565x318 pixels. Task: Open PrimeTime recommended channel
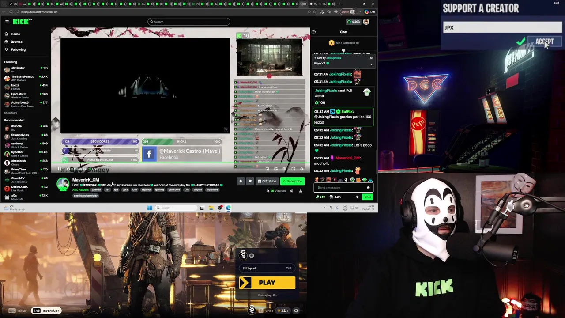[26, 170]
